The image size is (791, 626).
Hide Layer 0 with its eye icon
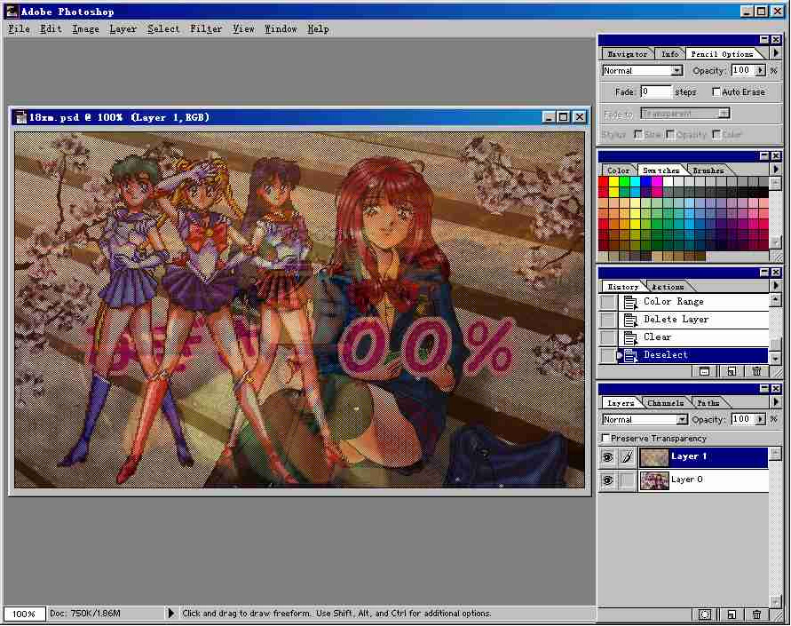click(608, 480)
